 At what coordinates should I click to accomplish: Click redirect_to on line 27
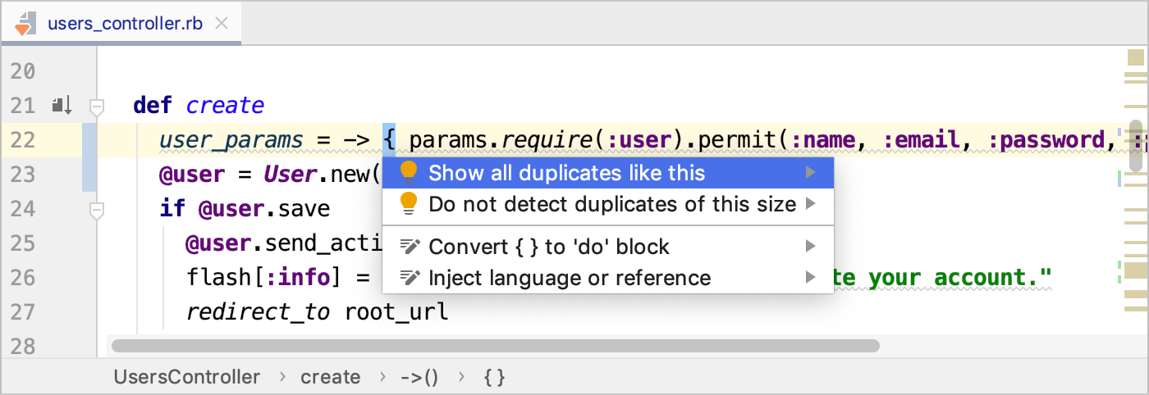coord(259,312)
